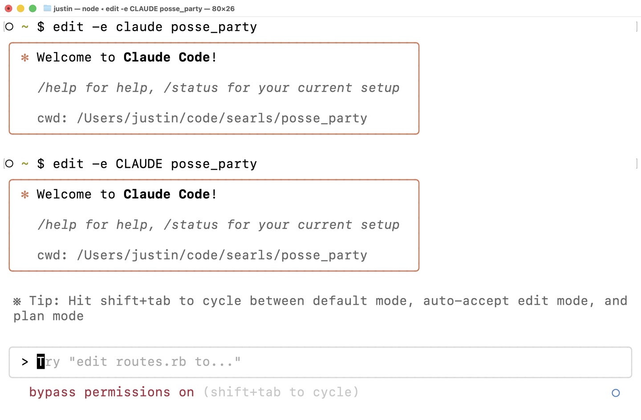Click the blue circle indicator beside the permissions line
Screen dimensions: 641x420
(616, 393)
